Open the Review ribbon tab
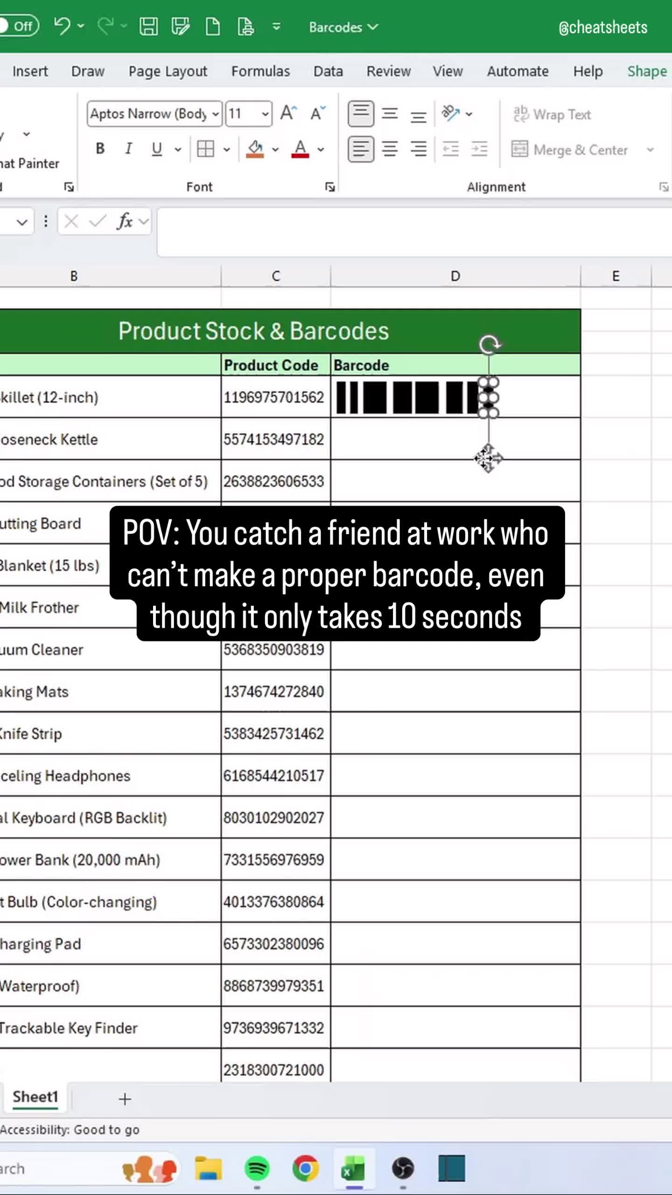The image size is (672, 1195). [x=388, y=71]
